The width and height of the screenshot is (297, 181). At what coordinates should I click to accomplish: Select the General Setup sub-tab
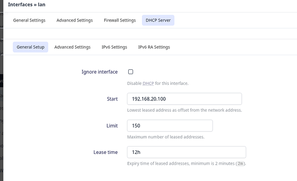pyautogui.click(x=31, y=47)
